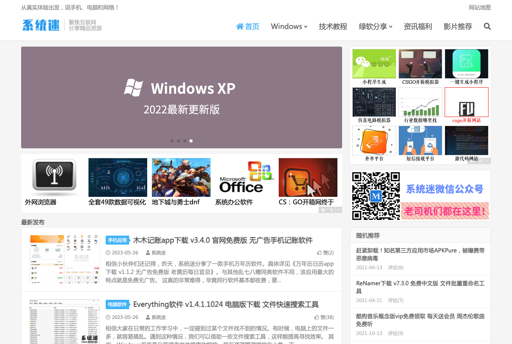This screenshot has width=512, height=344.
Task: Click the Windows XP carousel banner
Action: 182,97
